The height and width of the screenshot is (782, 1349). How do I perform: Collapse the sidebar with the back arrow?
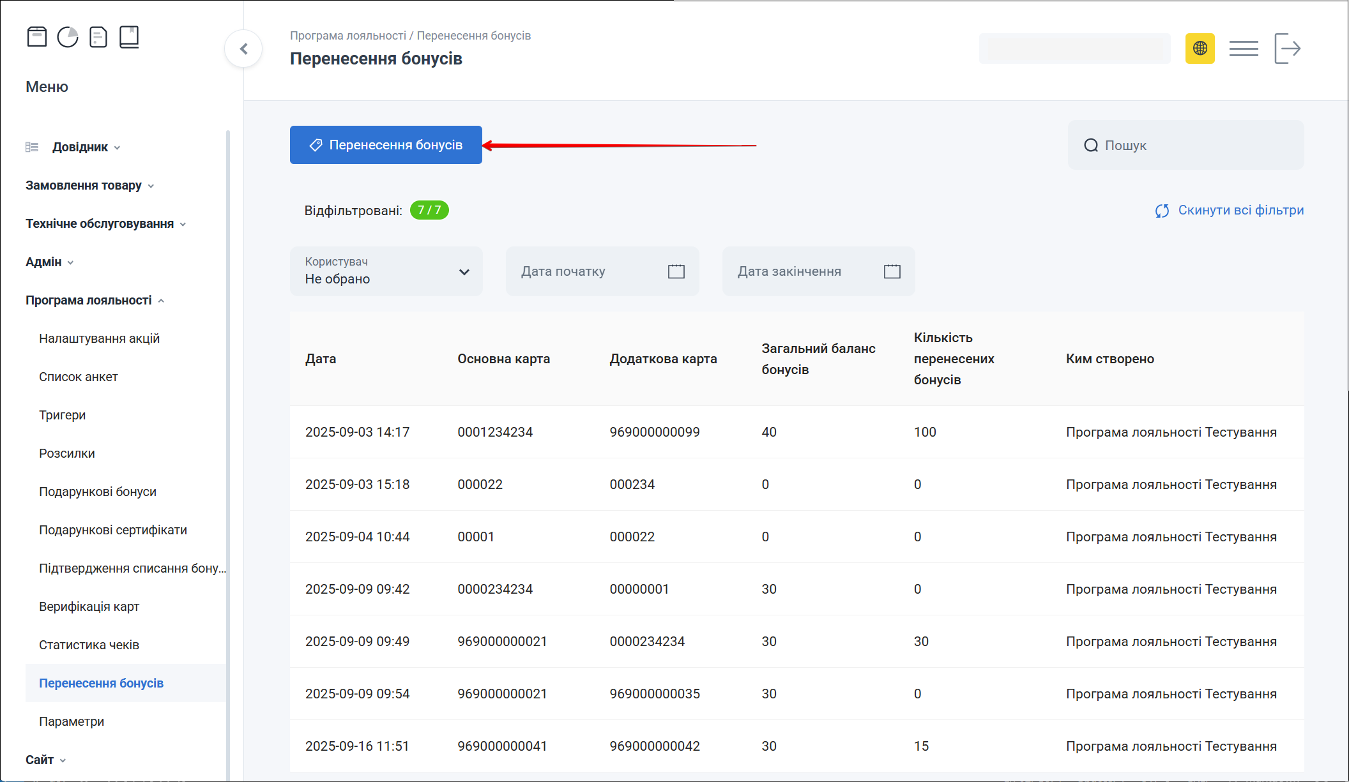(x=243, y=49)
